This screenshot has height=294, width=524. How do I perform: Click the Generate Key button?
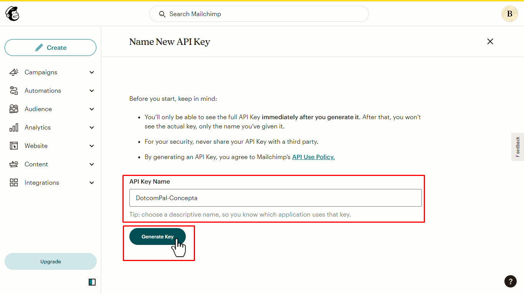[x=157, y=237]
